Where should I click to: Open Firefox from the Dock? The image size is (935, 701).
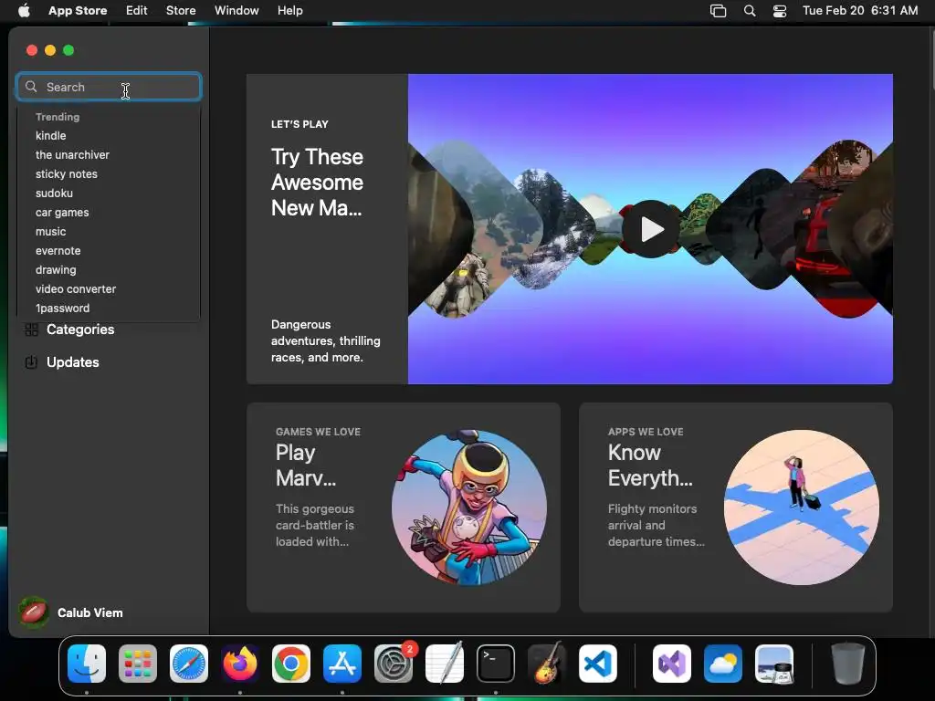(x=240, y=664)
